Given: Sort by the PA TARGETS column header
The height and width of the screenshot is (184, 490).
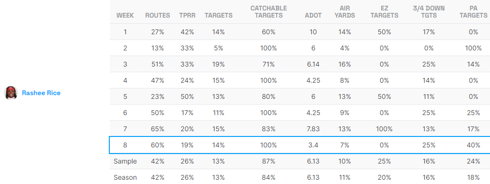Looking at the screenshot, I should (473, 11).
